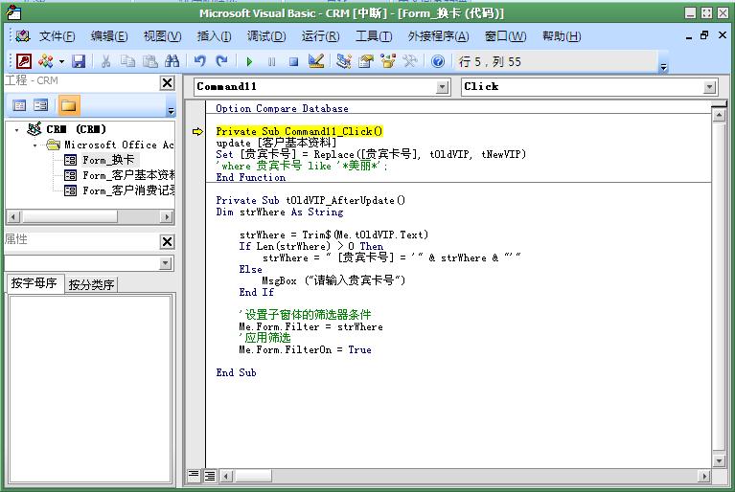Restore the inner code window button
This screenshot has width=735, height=492.
tap(704, 35)
